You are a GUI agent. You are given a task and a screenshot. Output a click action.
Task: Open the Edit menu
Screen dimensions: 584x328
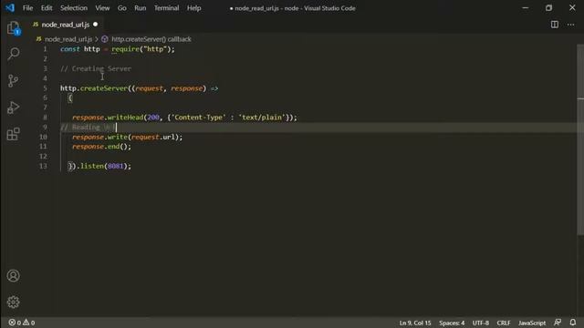pyautogui.click(x=47, y=8)
